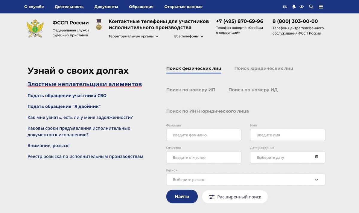Image resolution: width=359 pixels, height=213 pixels.
Task: Open the Реестр розыска по исполнительным производствам
Action: pyautogui.click(x=85, y=156)
